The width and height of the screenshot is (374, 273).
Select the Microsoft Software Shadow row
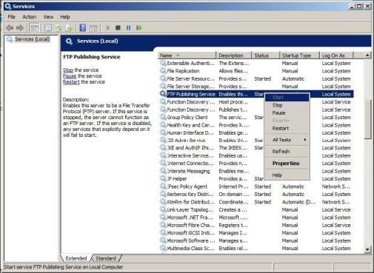(256, 240)
